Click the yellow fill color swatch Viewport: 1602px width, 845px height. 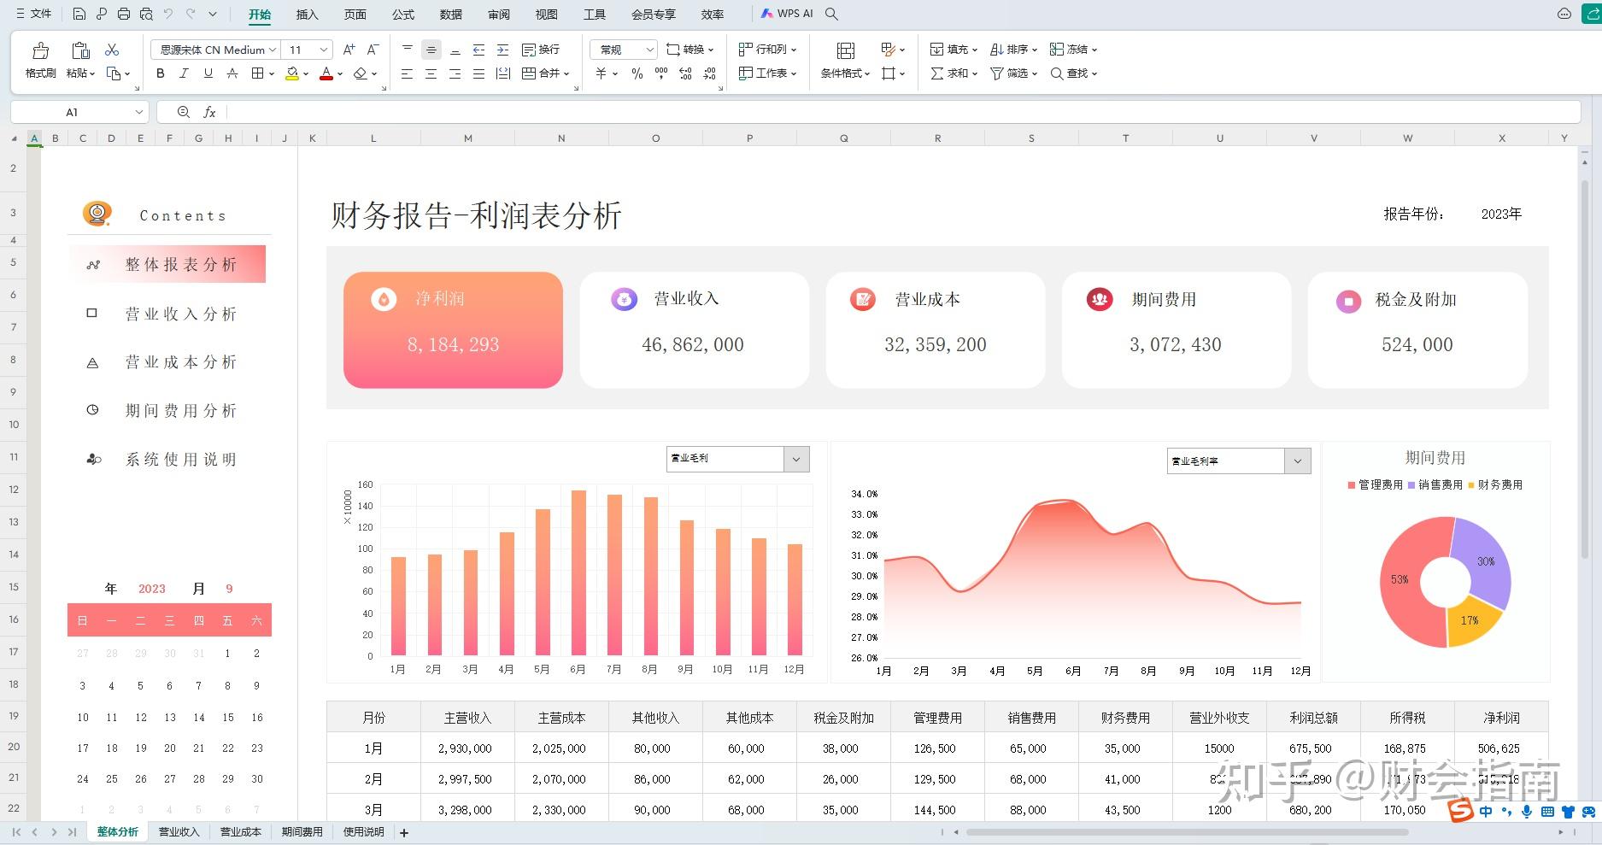coord(292,73)
